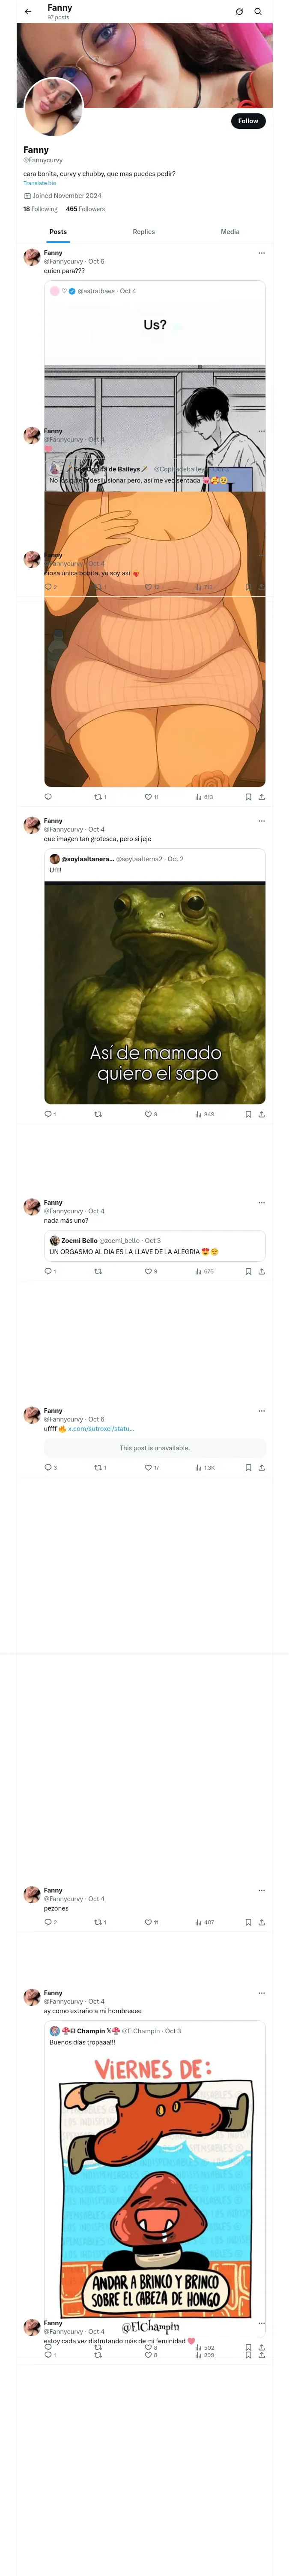289x2576 pixels.
Task: Switch to the Replies tab
Action: [143, 232]
